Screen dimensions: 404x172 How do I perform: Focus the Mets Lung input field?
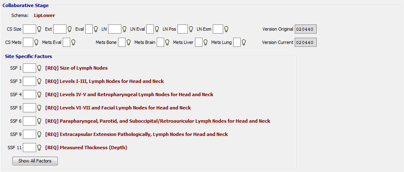click(237, 42)
